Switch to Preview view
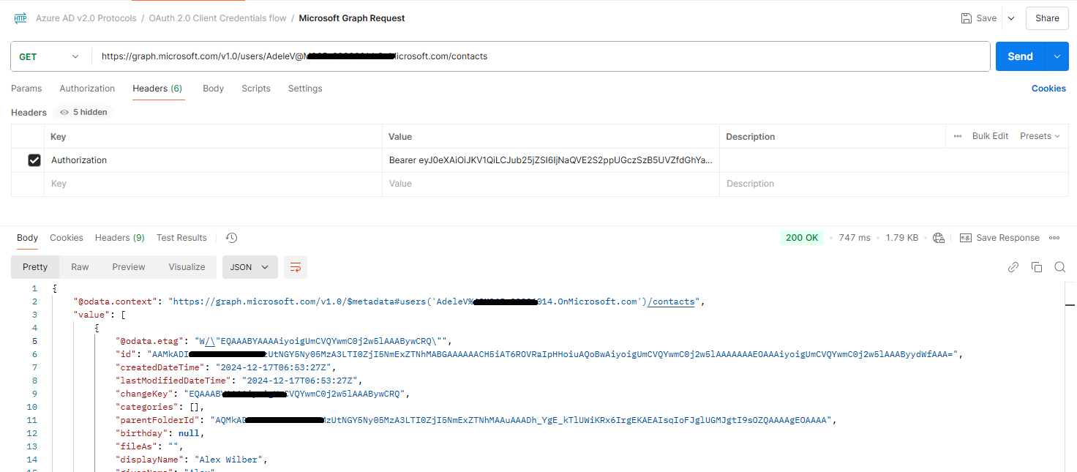Screen dimensions: 1077x472 tap(129, 267)
